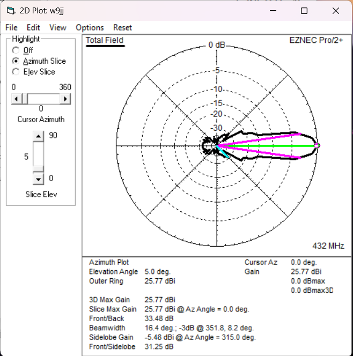Maximize the 2D Plot window
Screen dimensions: 353x356
[304, 11]
